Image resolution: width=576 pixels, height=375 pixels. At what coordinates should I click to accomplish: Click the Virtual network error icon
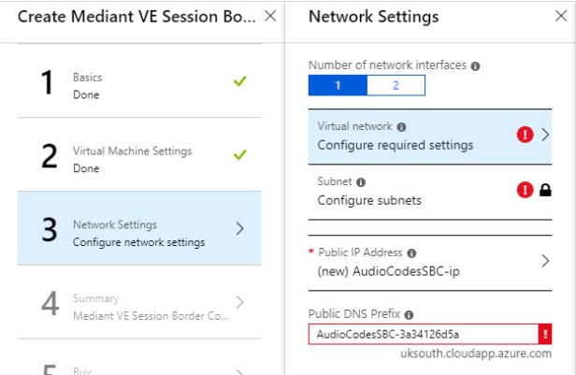click(526, 135)
